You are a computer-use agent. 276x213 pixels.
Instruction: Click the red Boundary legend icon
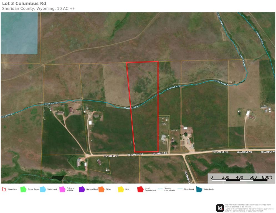pyautogui.click(x=4, y=189)
